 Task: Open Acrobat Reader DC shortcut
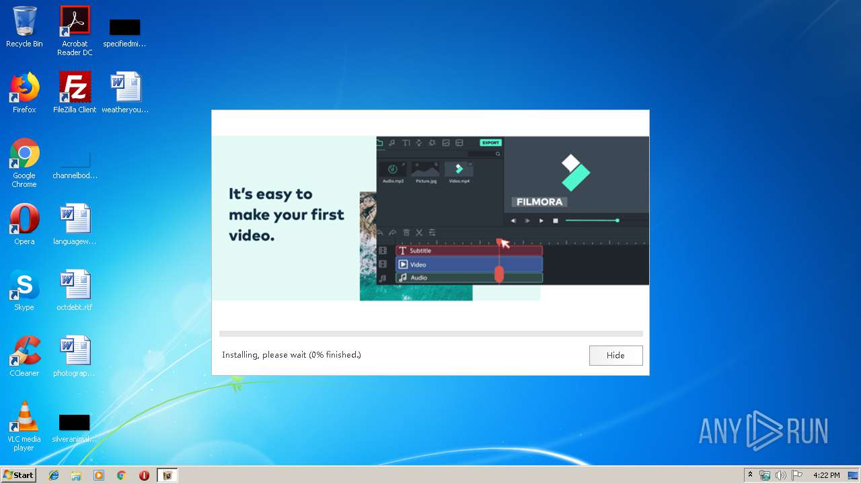pyautogui.click(x=75, y=31)
